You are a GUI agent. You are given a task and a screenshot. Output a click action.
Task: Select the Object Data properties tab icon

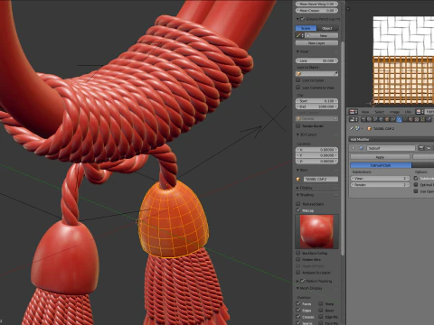pos(405,119)
